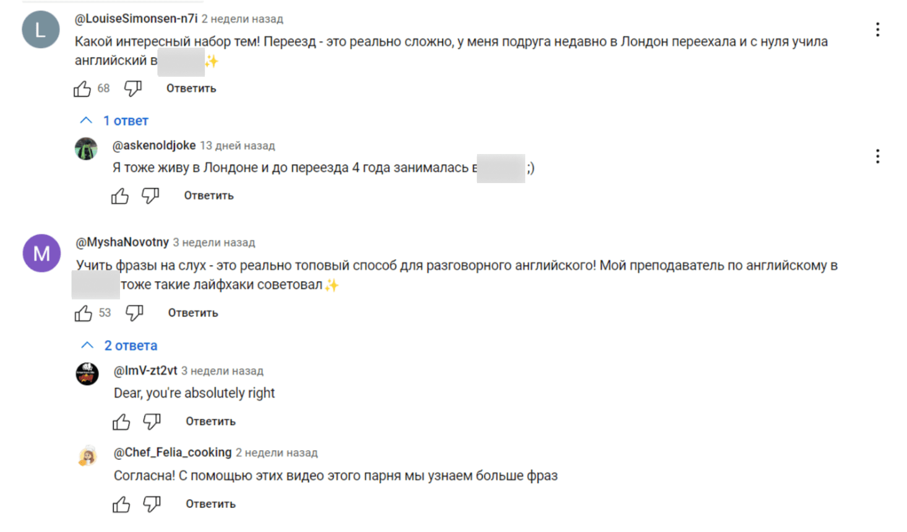Collapse the "2 ответа" replies thread
Viewport: 907px width, 532px height.
coord(119,346)
